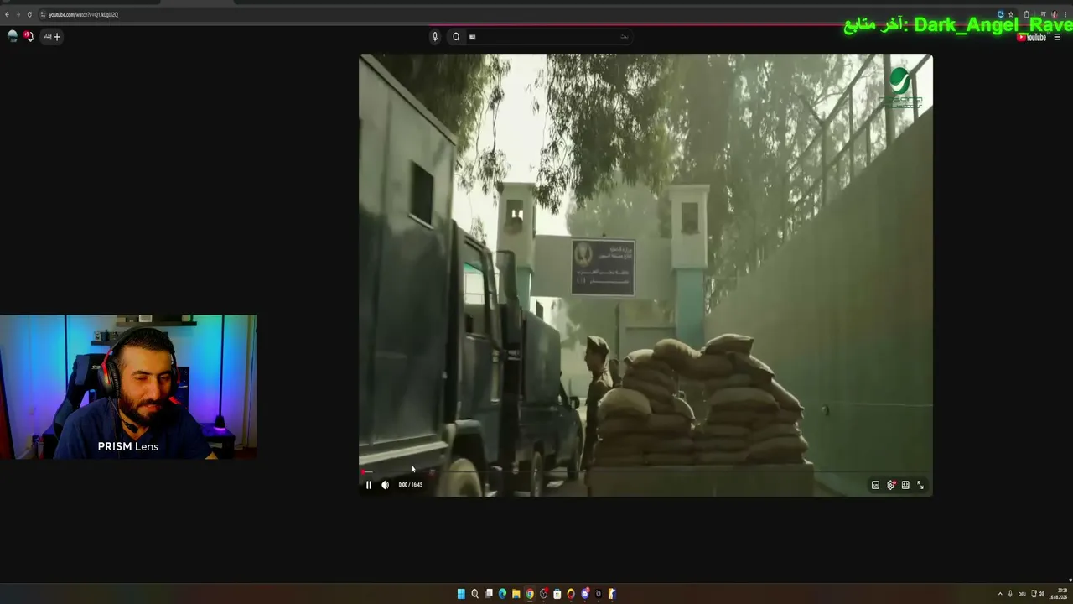Viewport: 1073px width, 604px height.
Task: Click the browser forward arrow
Action: tap(18, 14)
